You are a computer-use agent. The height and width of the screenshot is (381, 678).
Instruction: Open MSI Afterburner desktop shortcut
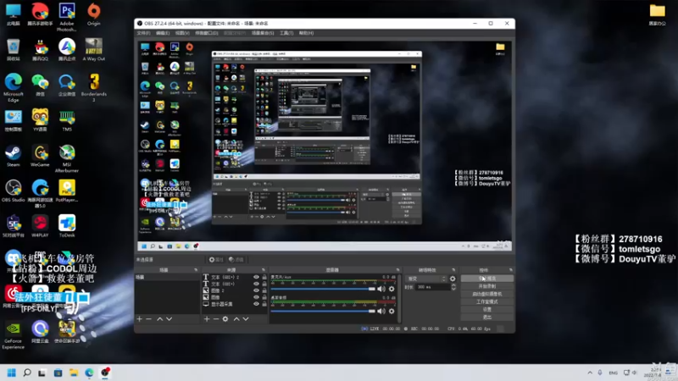67,158
